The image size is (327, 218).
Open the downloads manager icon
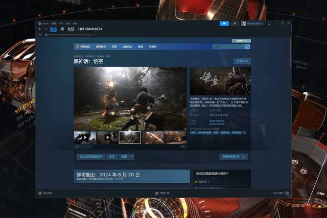(x=157, y=193)
